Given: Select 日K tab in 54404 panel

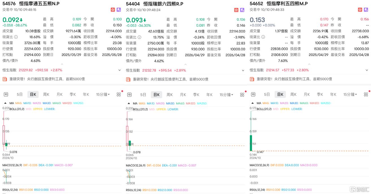Looking at the screenshot, I should point(157,94).
